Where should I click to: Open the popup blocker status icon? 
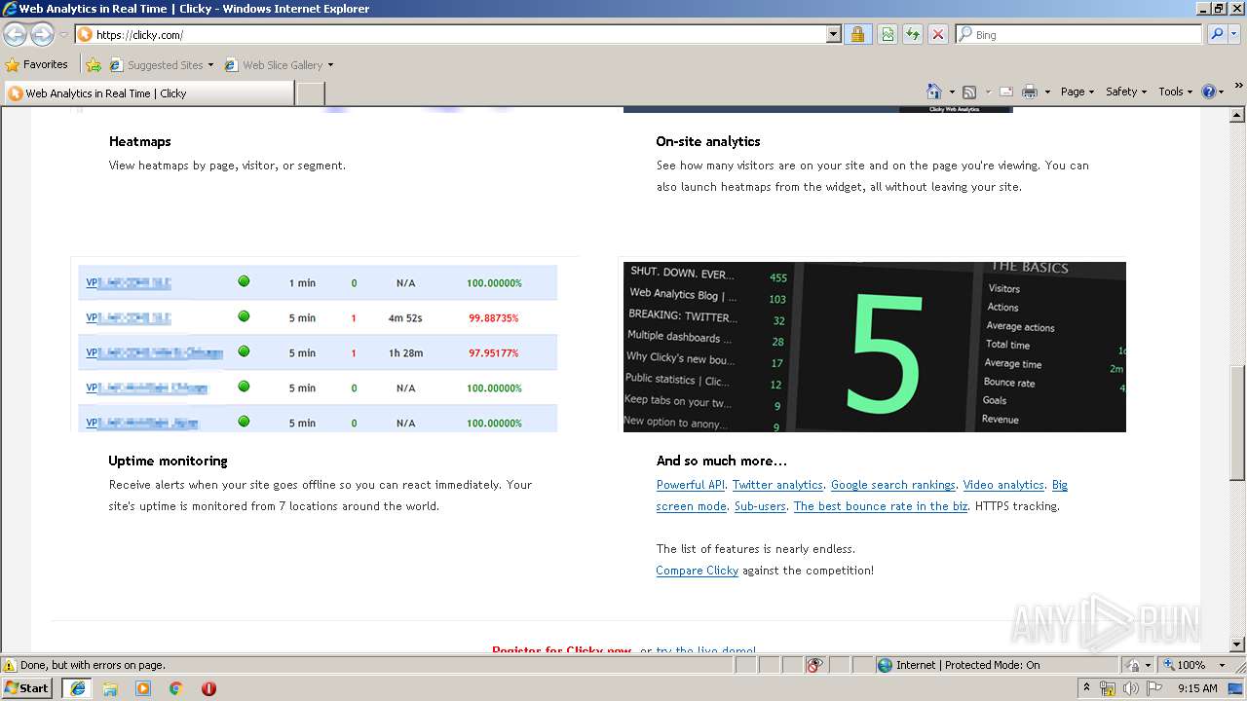pos(814,665)
